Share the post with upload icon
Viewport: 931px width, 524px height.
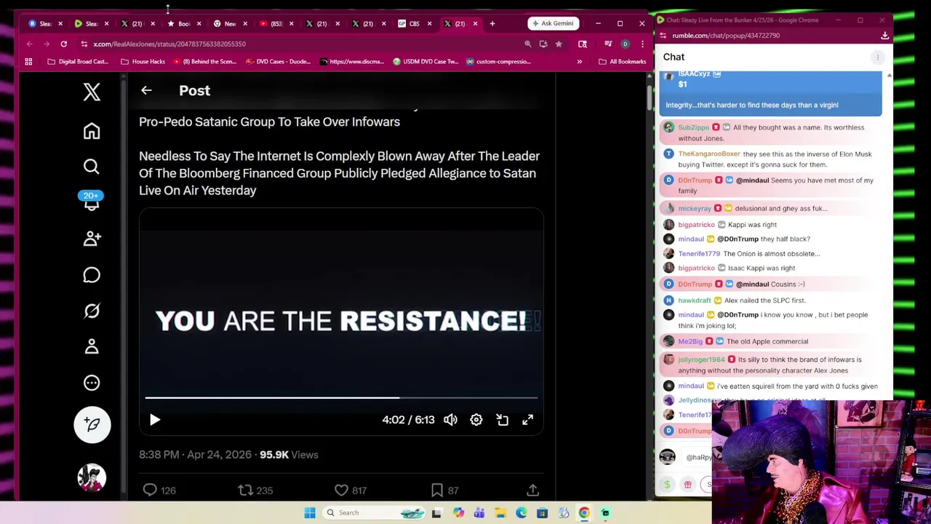coord(532,491)
